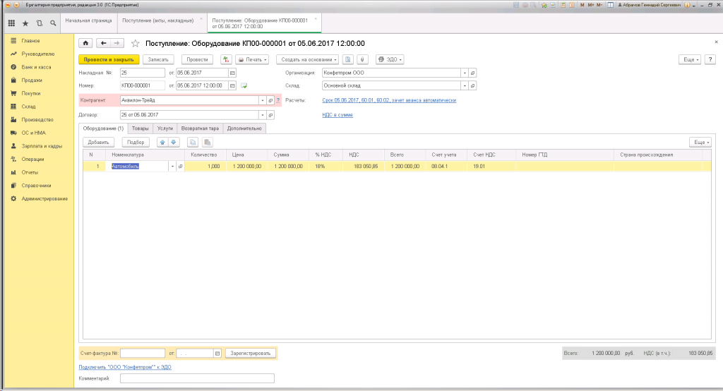
Task: Open info icon in title bar
Action: click(x=687, y=5)
